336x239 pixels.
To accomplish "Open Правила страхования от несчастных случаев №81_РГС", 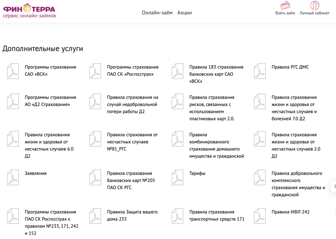I will (x=132, y=142).
